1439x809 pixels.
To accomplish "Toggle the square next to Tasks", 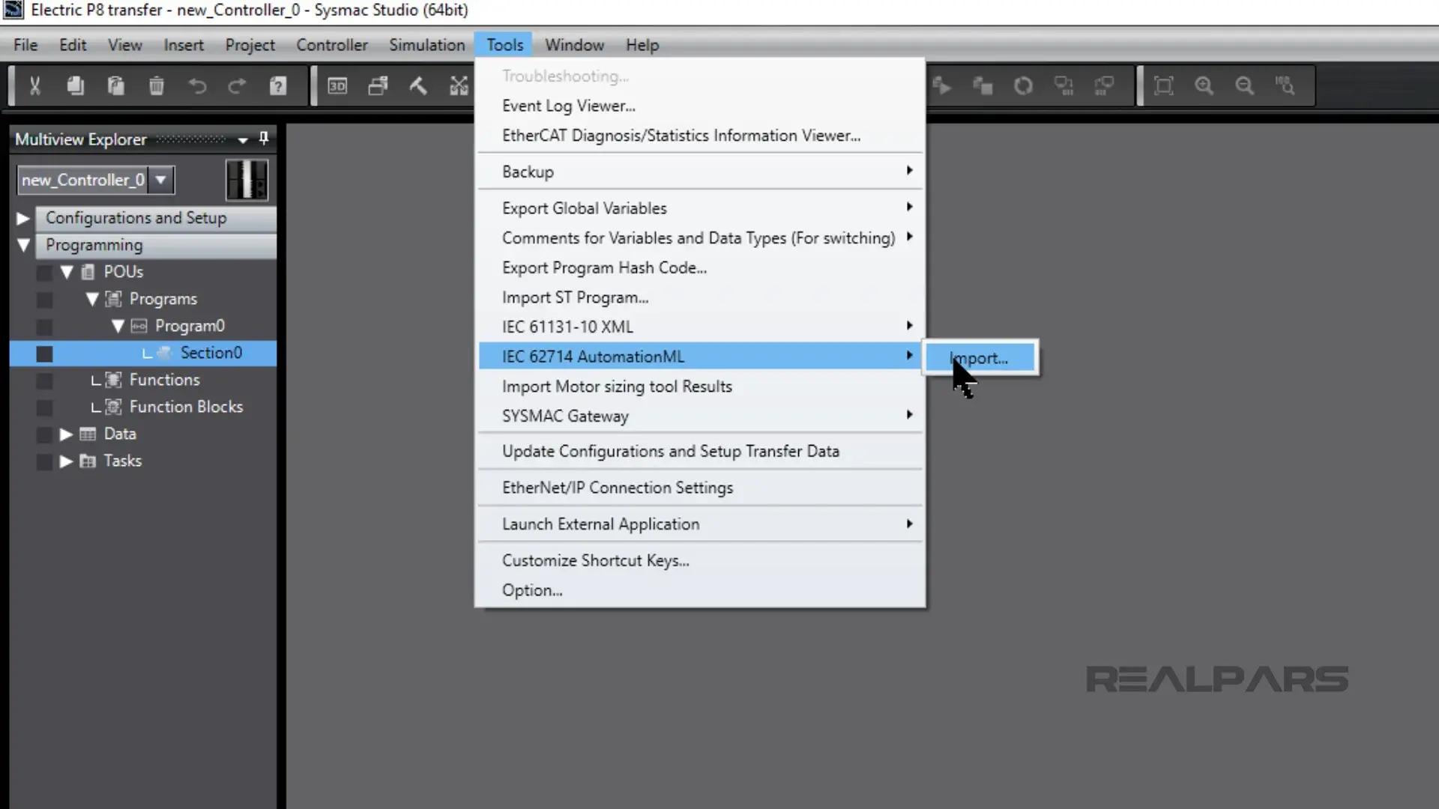I will click(44, 461).
